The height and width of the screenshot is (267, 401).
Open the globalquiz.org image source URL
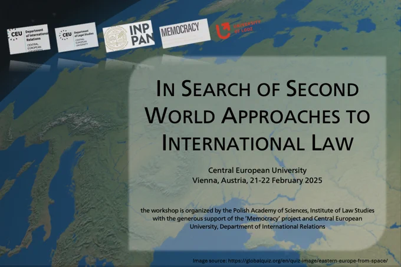click(308, 261)
